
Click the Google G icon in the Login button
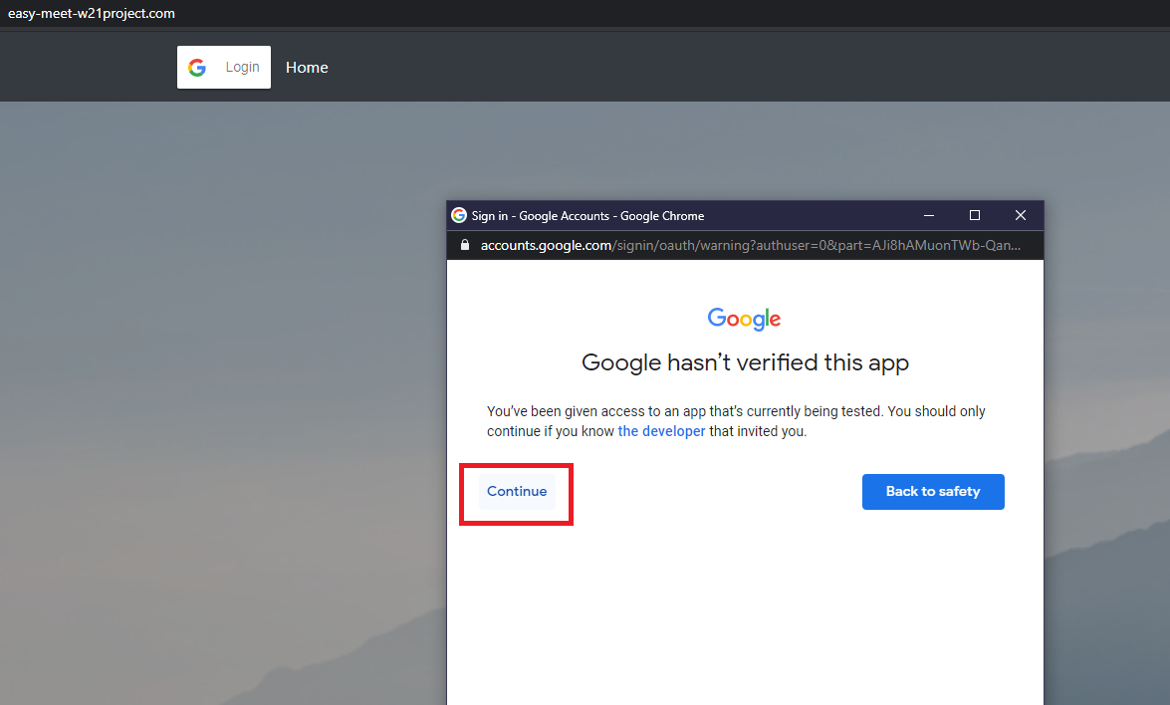coord(196,67)
